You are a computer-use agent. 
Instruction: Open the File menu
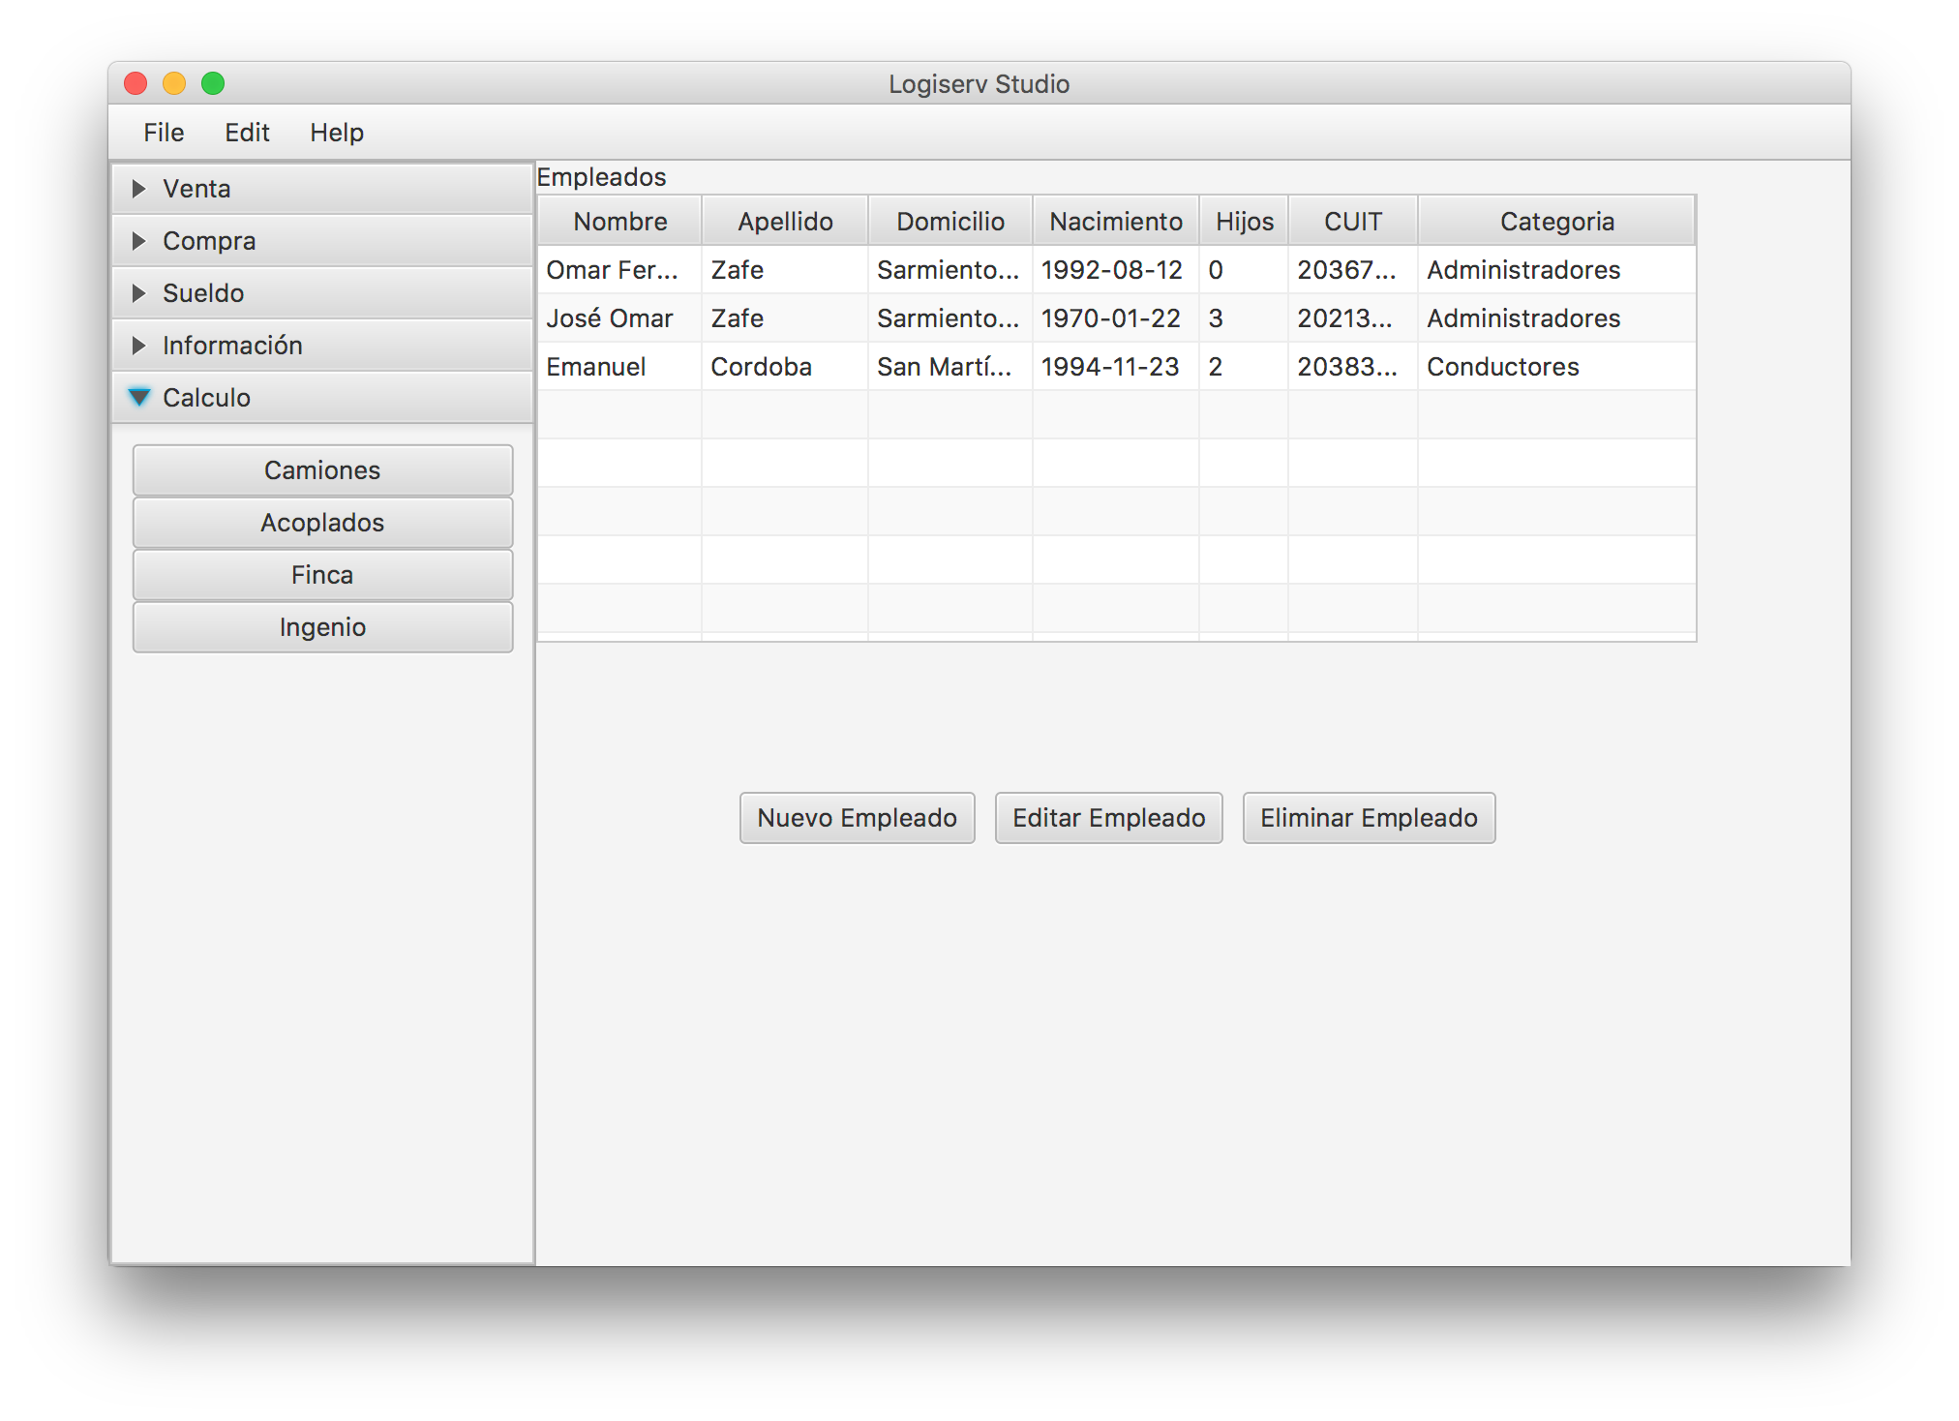(164, 133)
